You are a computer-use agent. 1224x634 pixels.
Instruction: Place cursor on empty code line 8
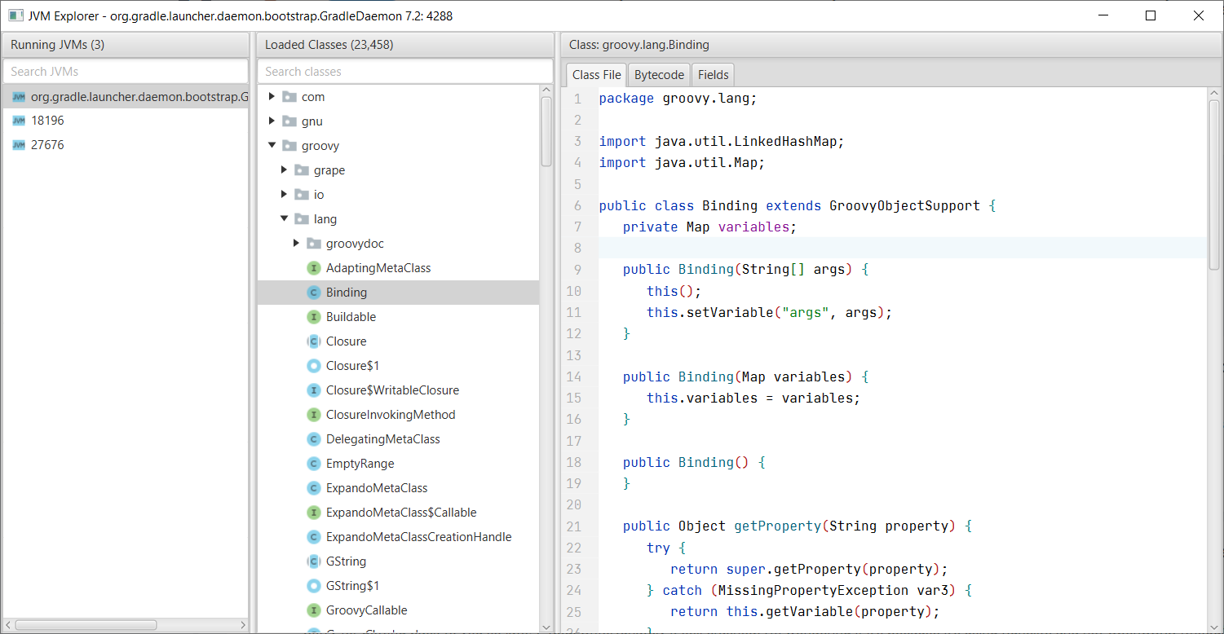(x=902, y=248)
